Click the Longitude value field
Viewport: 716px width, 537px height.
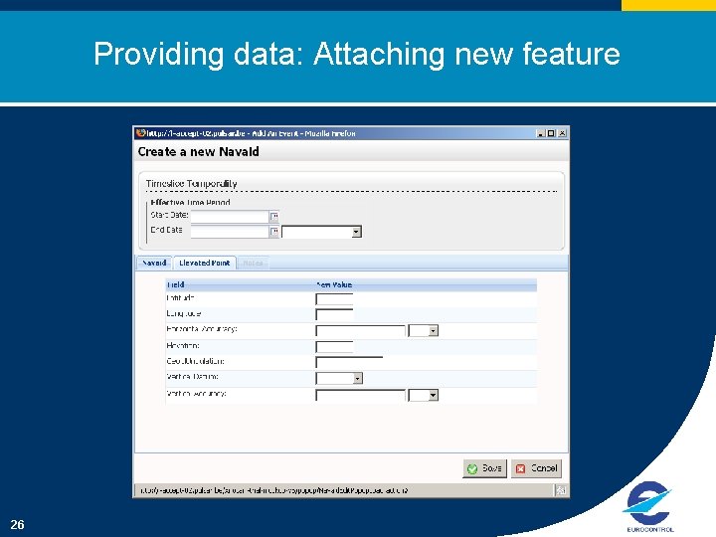334,314
